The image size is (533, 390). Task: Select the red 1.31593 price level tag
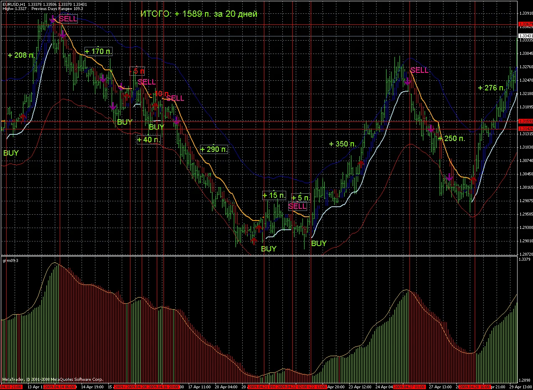pos(525,121)
